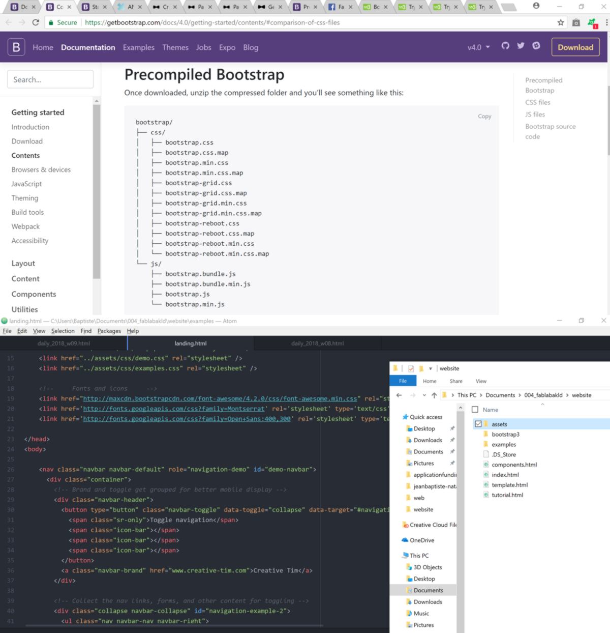The image size is (610, 633).
Task: Go up one folder in File Explorer
Action: pos(434,395)
